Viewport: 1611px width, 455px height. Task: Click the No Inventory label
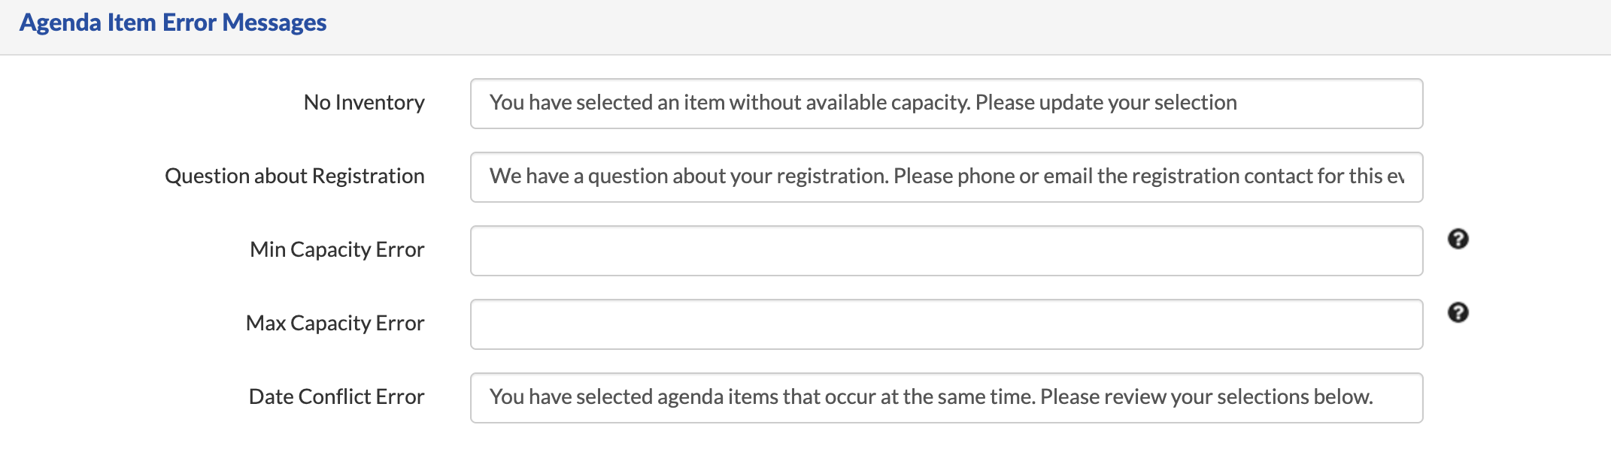364,102
